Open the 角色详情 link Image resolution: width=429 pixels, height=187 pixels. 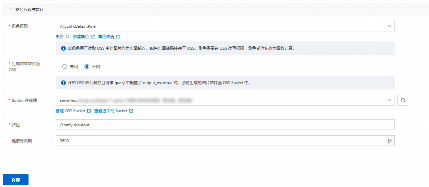(x=106, y=37)
